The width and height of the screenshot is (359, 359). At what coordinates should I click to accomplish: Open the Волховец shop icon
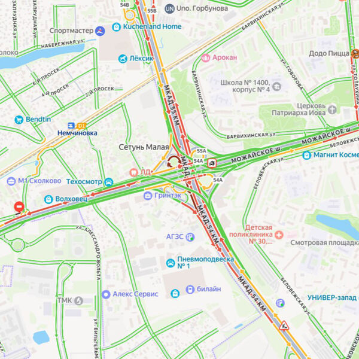coord(48,199)
